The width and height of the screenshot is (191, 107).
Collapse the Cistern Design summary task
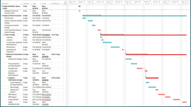[3, 35]
